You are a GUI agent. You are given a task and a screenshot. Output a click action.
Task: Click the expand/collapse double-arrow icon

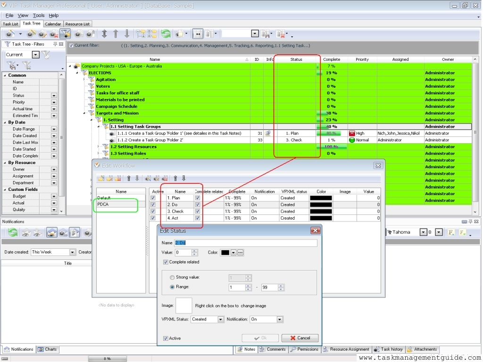click(x=104, y=34)
